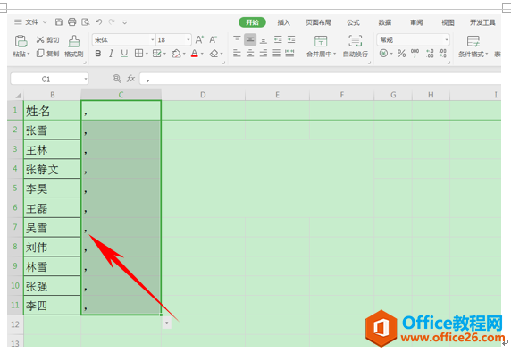Open the font color dropdown arrow
Screen dimensions: 511x353
pyautogui.click(x=202, y=54)
